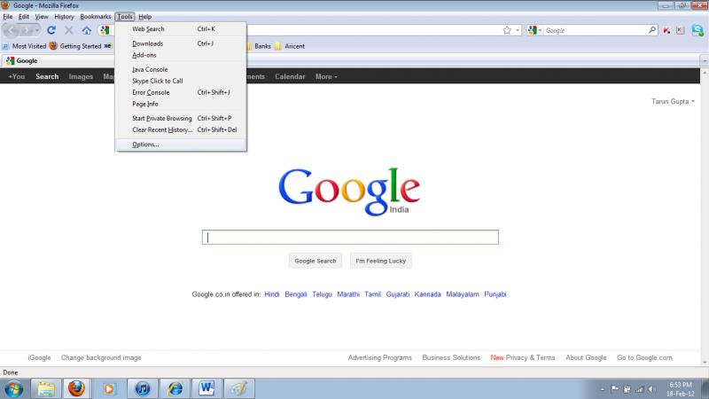Open the Tarun Gupta account dropdown
This screenshot has width=709, height=399.
(673, 101)
